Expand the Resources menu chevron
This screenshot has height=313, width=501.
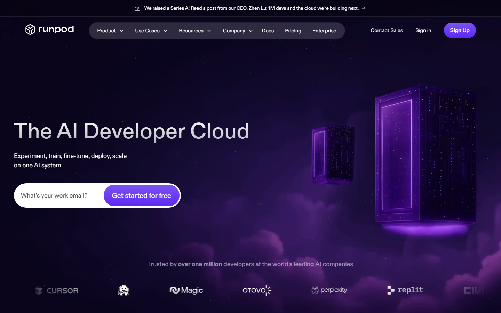pos(209,31)
